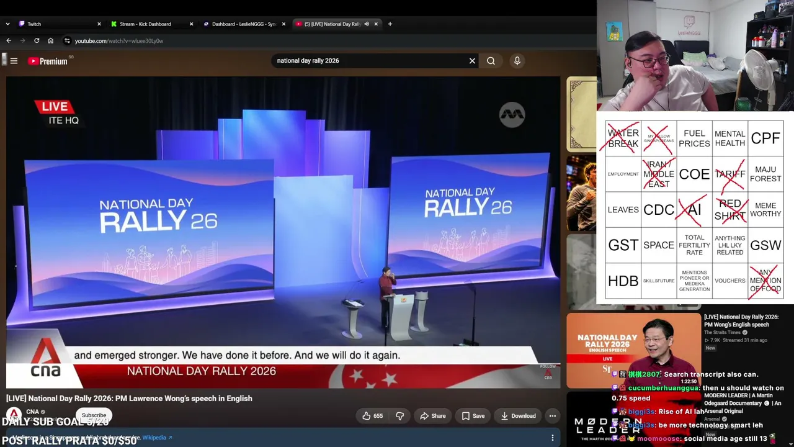This screenshot has height=447, width=794.
Task: Select the video title about PM Lawrence Wong's speech
Action: pyautogui.click(x=129, y=399)
